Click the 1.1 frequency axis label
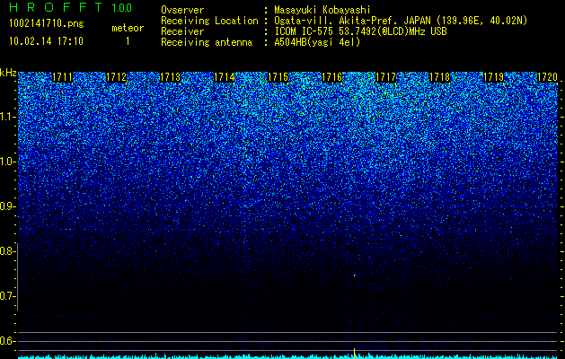 coord(8,117)
